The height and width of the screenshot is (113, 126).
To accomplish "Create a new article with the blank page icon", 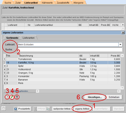I will pyautogui.click(x=7, y=97).
